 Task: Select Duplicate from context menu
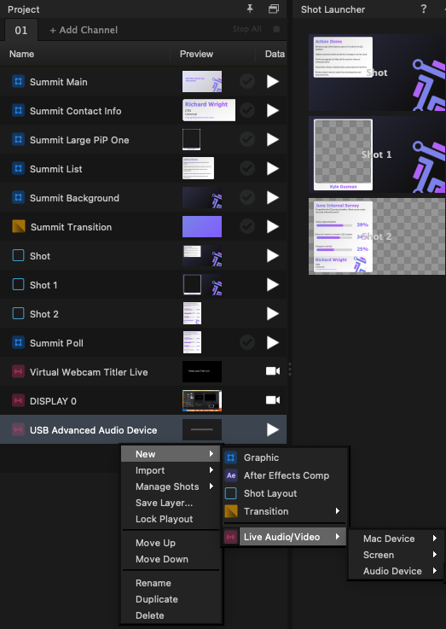[x=171, y=599]
